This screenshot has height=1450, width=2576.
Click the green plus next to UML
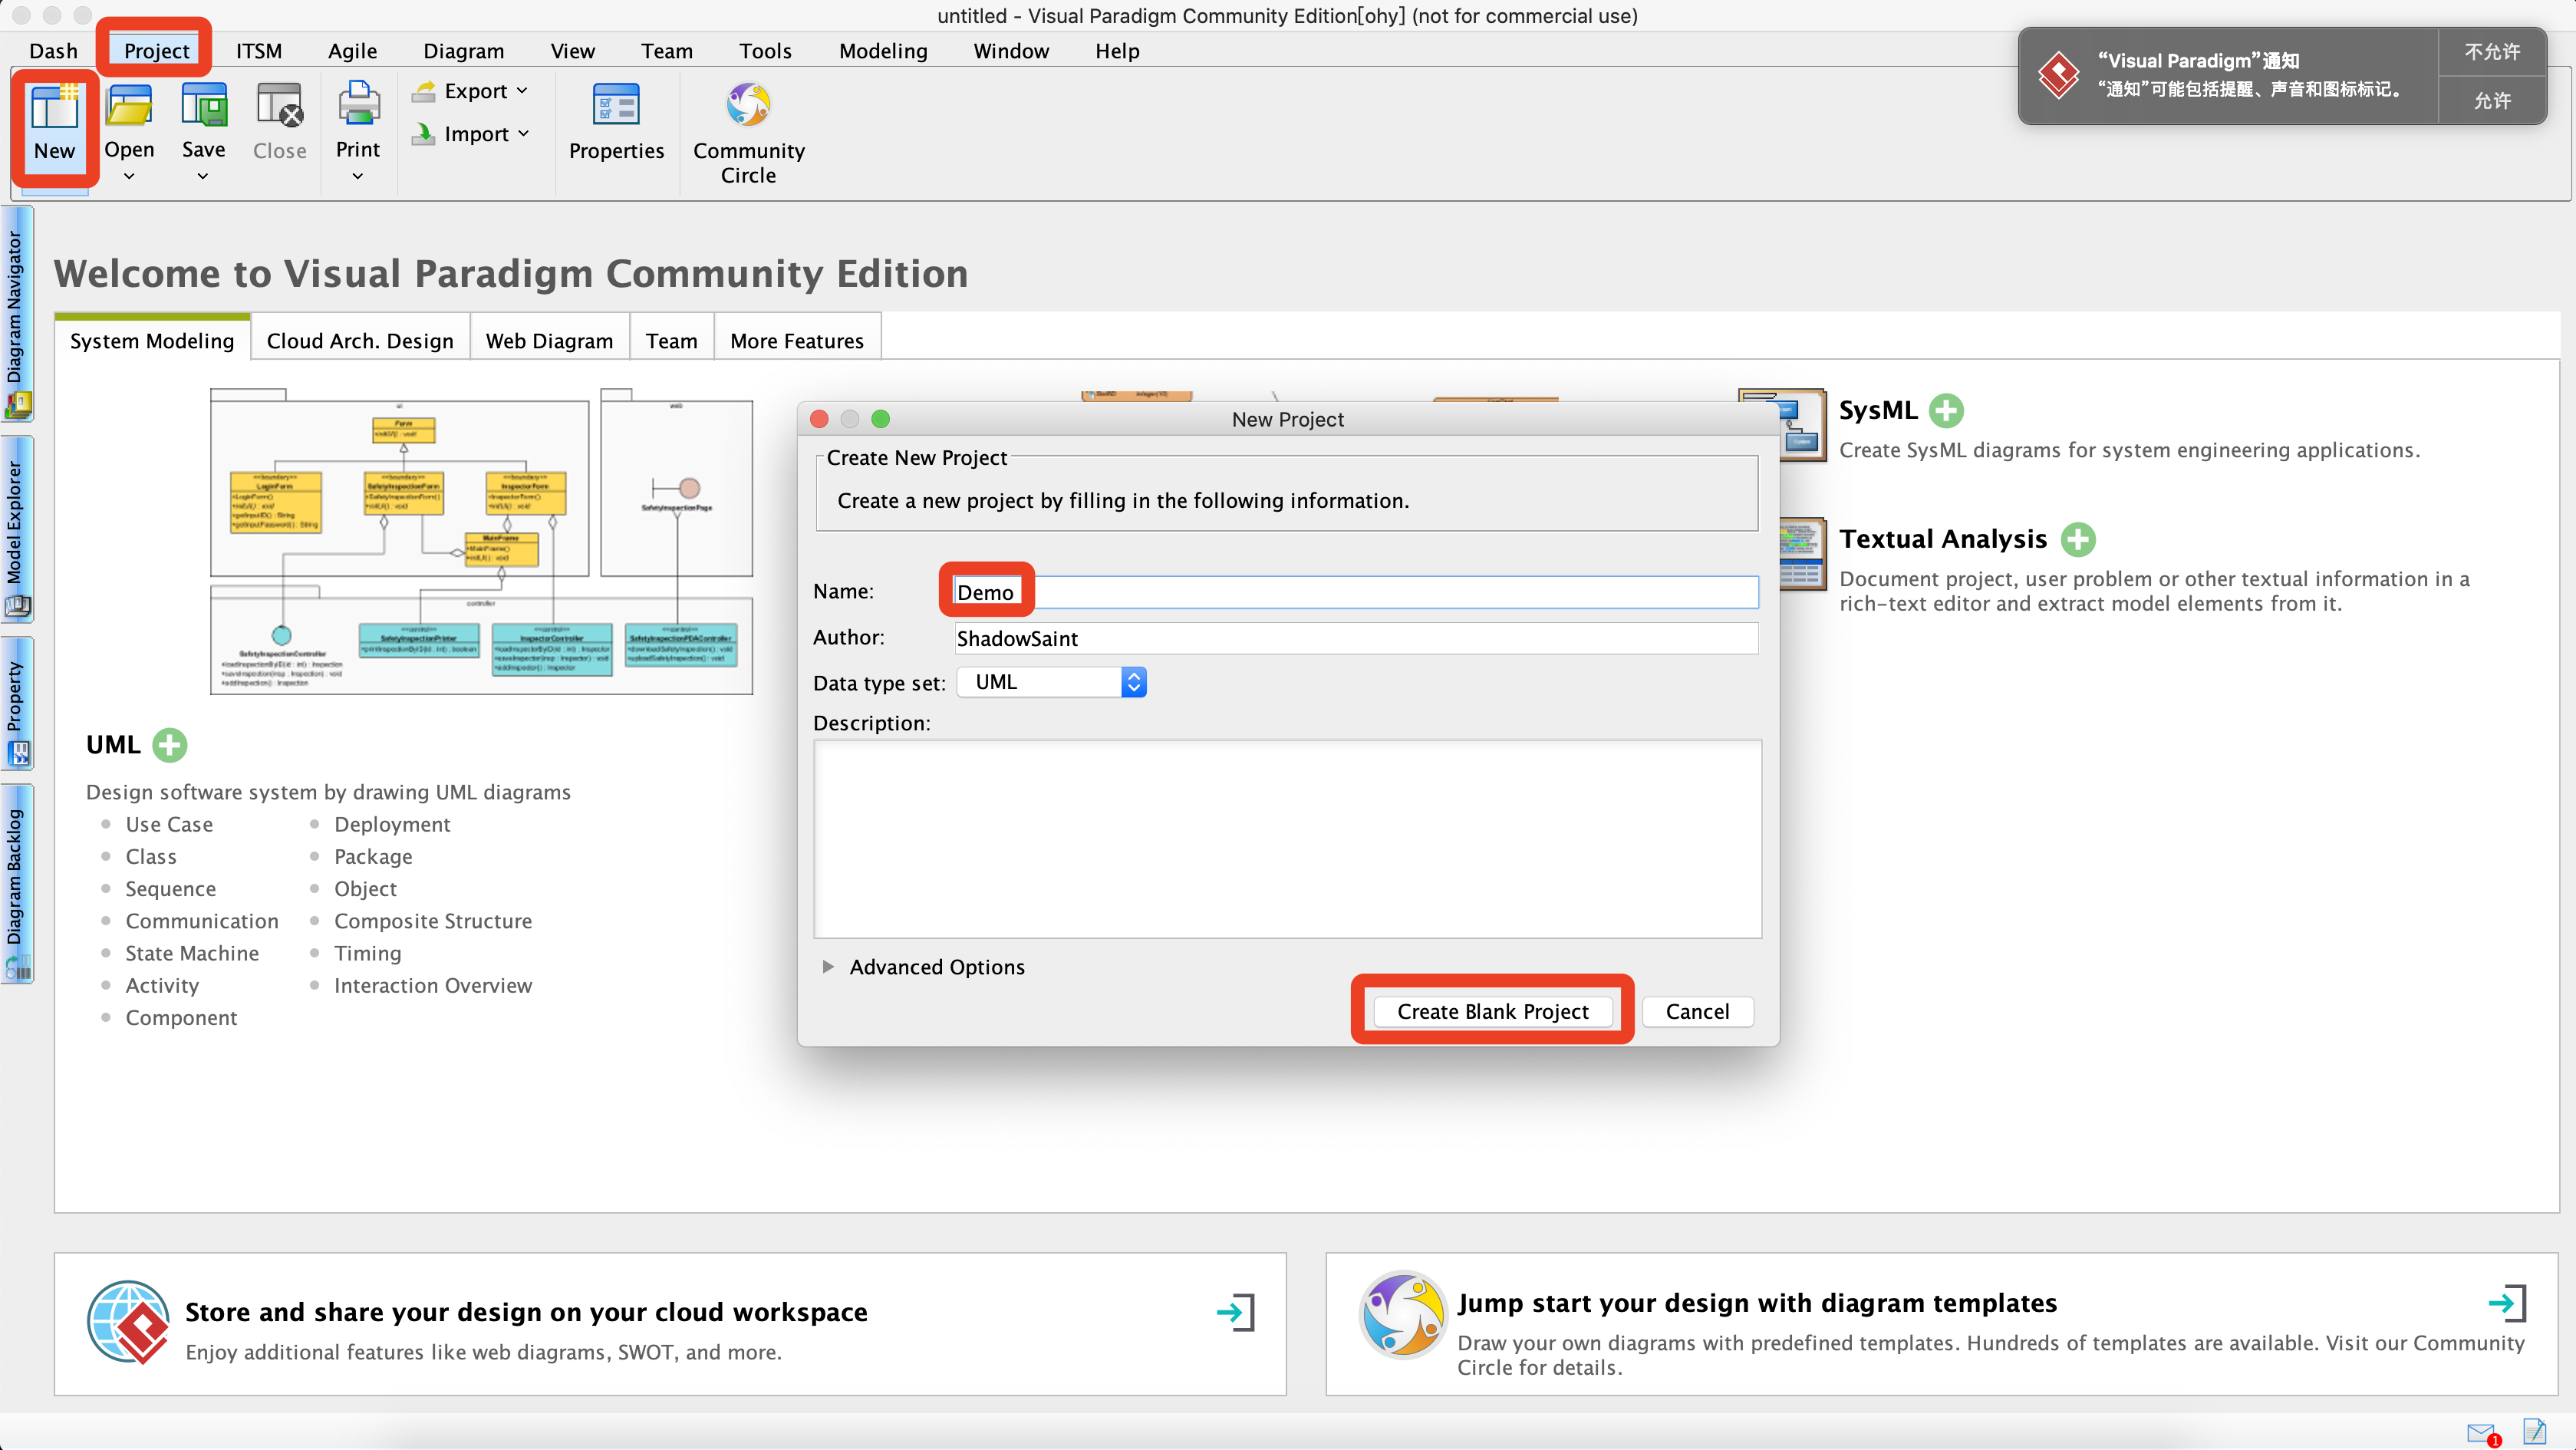point(170,745)
